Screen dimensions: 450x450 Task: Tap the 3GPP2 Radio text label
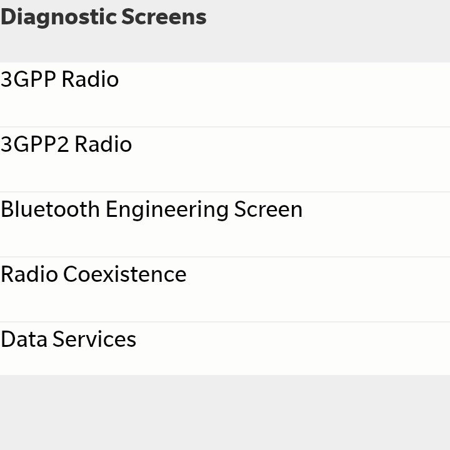(66, 144)
